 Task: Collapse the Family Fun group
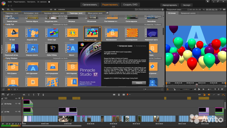pos(4,25)
